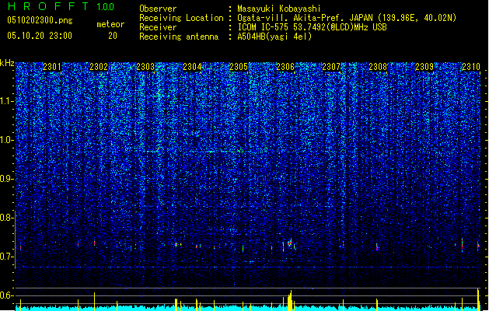Viewport: 489px width, 311px height.
Task: Click the 2308 time marker
Action: (378, 67)
